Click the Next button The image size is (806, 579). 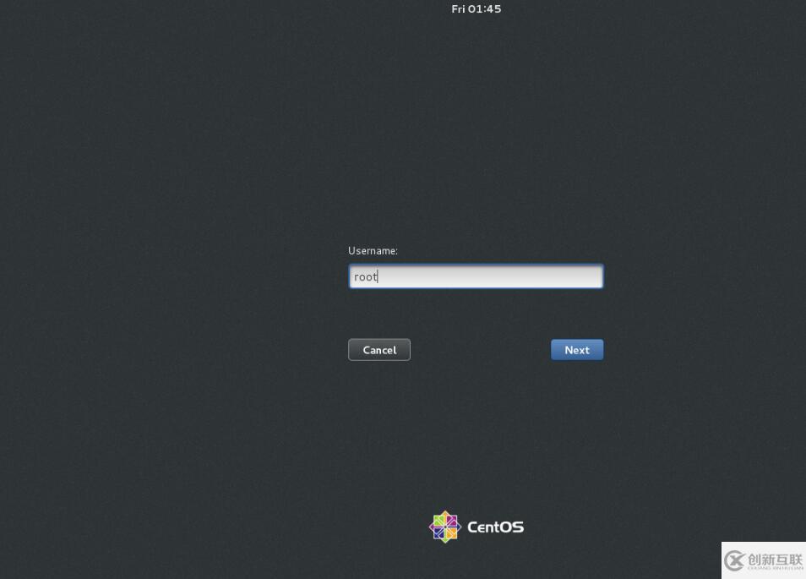click(577, 350)
